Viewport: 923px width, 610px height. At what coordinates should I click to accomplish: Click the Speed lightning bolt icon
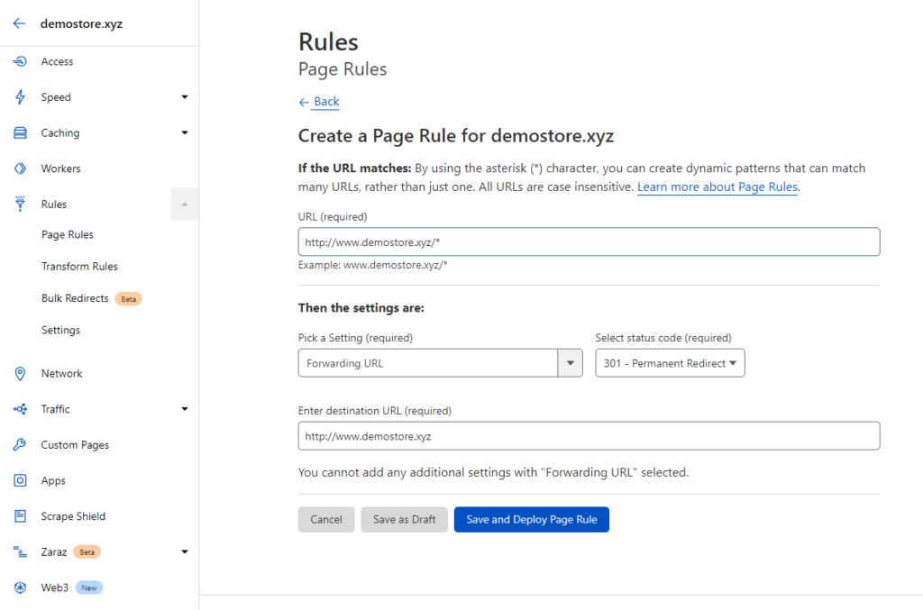coord(20,97)
